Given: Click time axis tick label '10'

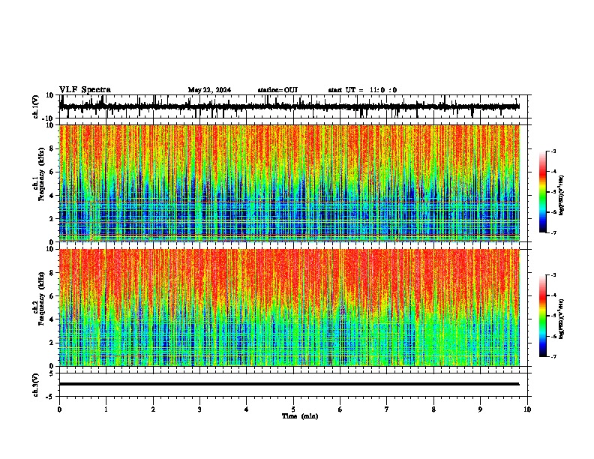Looking at the screenshot, I should coord(527,409).
